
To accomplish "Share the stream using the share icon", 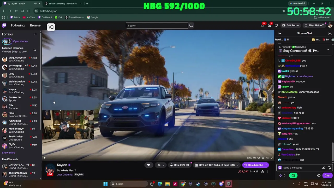I will coord(262,172).
